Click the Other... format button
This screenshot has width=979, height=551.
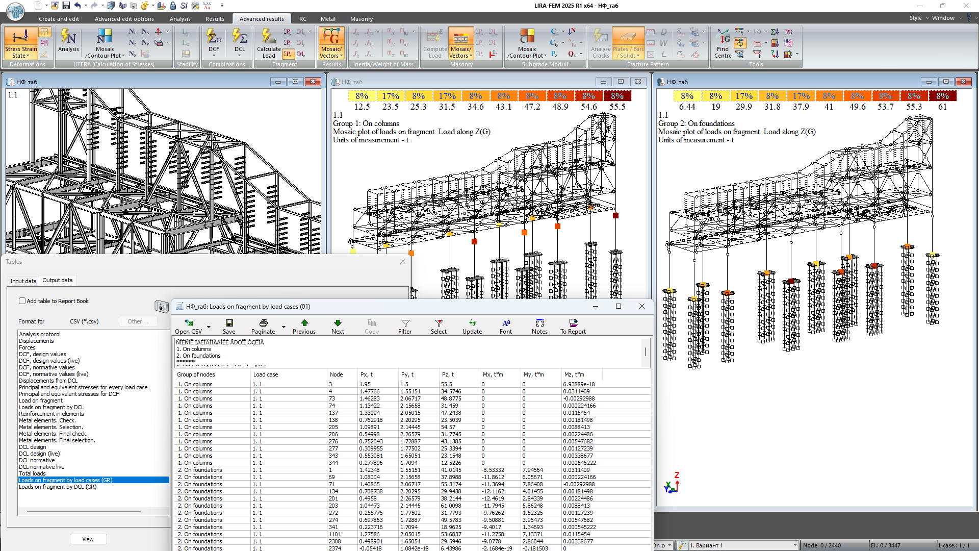[x=138, y=321]
